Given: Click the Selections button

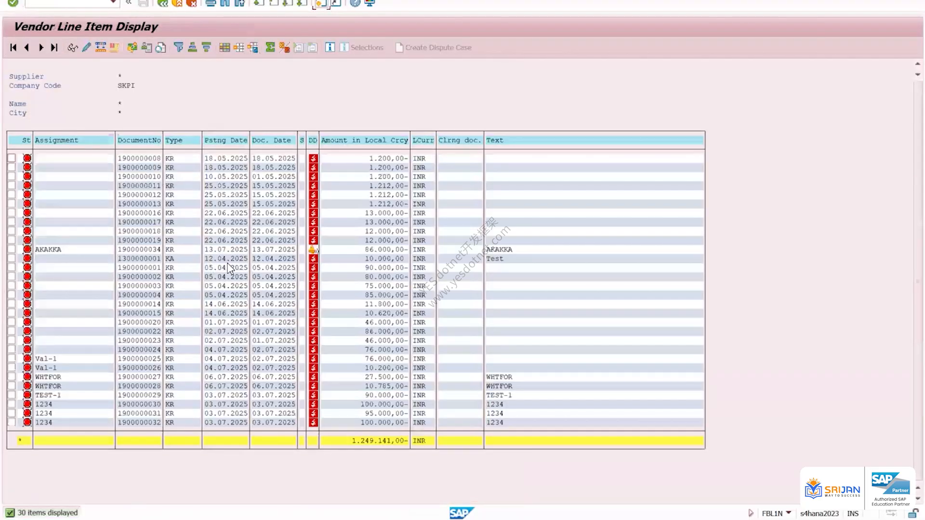Looking at the screenshot, I should (x=362, y=47).
